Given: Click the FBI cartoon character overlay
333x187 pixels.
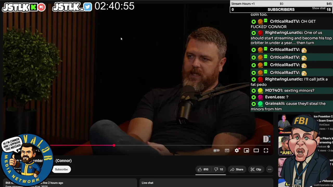Looking at the screenshot, I should pyautogui.click(x=304, y=151).
